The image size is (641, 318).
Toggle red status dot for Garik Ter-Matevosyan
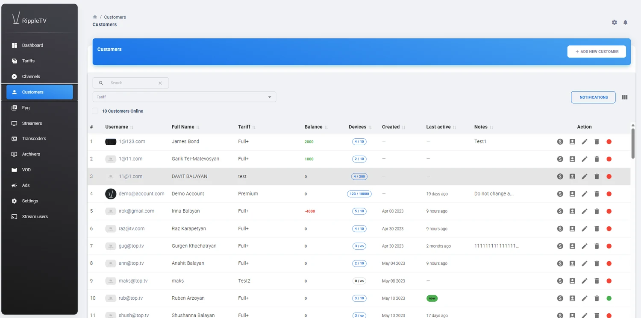click(x=609, y=159)
